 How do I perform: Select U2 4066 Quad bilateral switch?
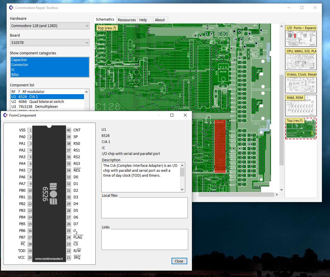47,102
